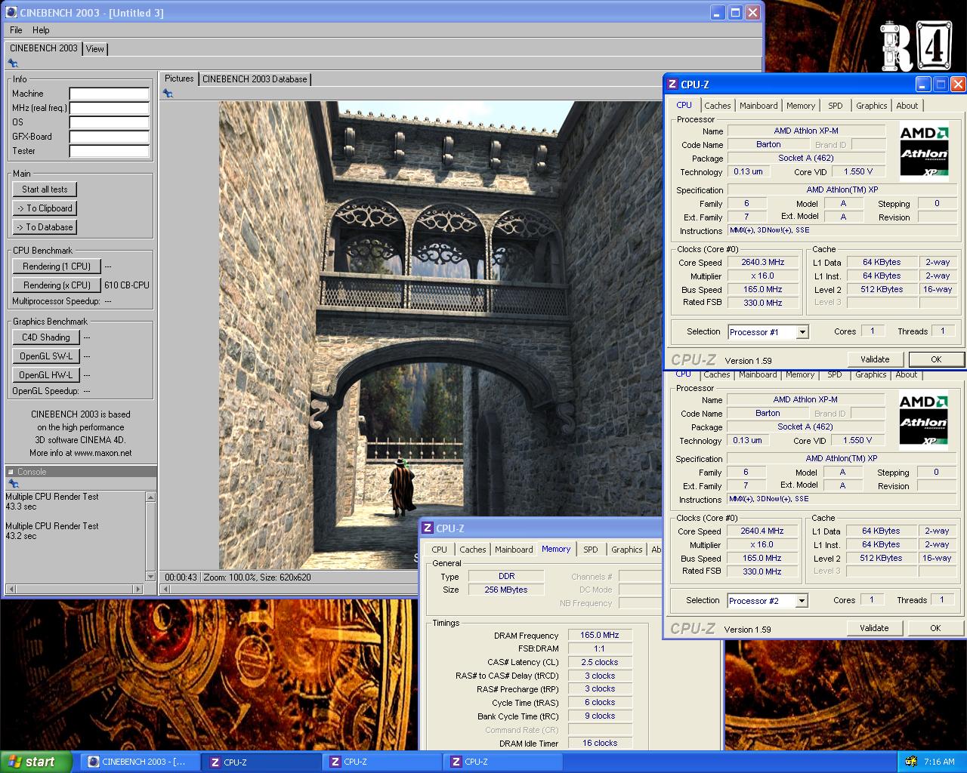Open the Caches tab in Processor #1 CPU-Z window
The image size is (967, 773).
(x=718, y=106)
